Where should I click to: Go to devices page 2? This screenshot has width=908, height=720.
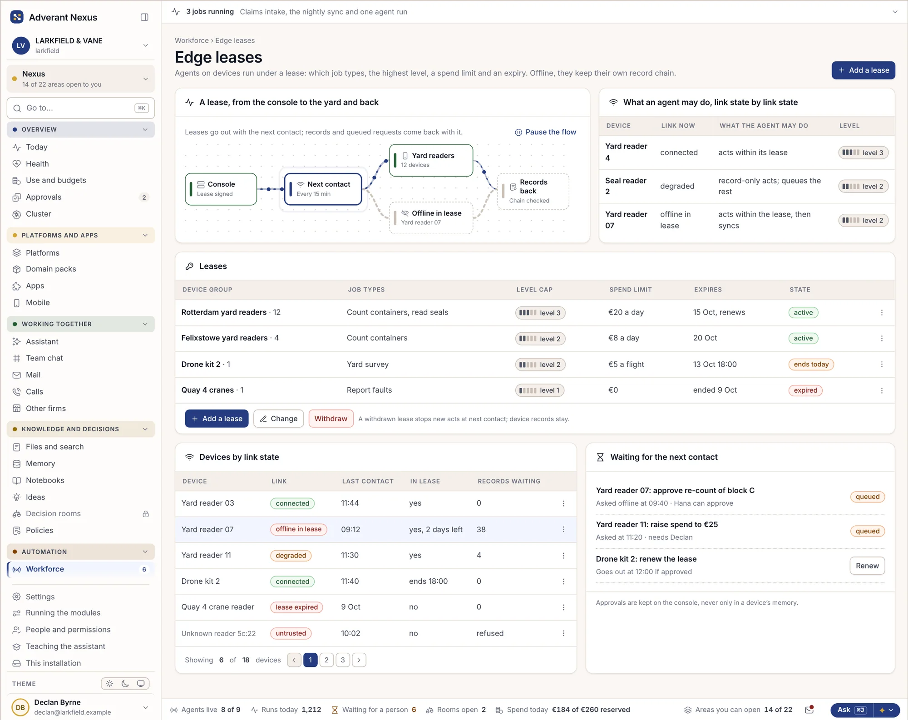(x=326, y=660)
